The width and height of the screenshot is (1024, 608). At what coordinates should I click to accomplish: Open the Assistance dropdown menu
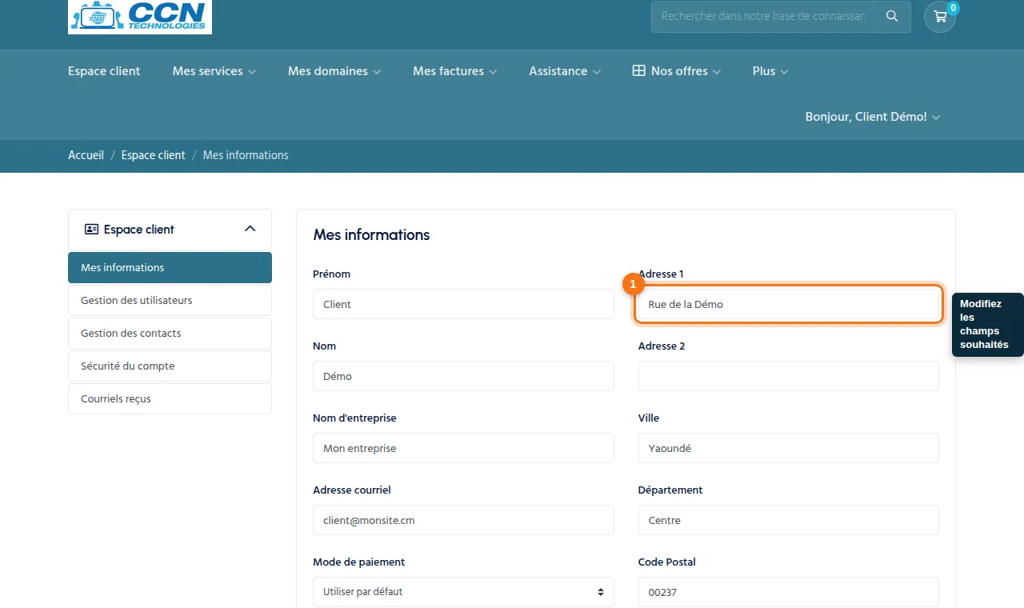point(564,71)
